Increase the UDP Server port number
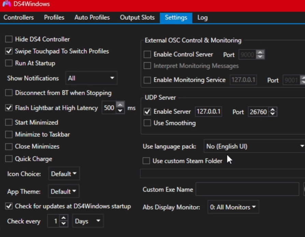 point(273,110)
